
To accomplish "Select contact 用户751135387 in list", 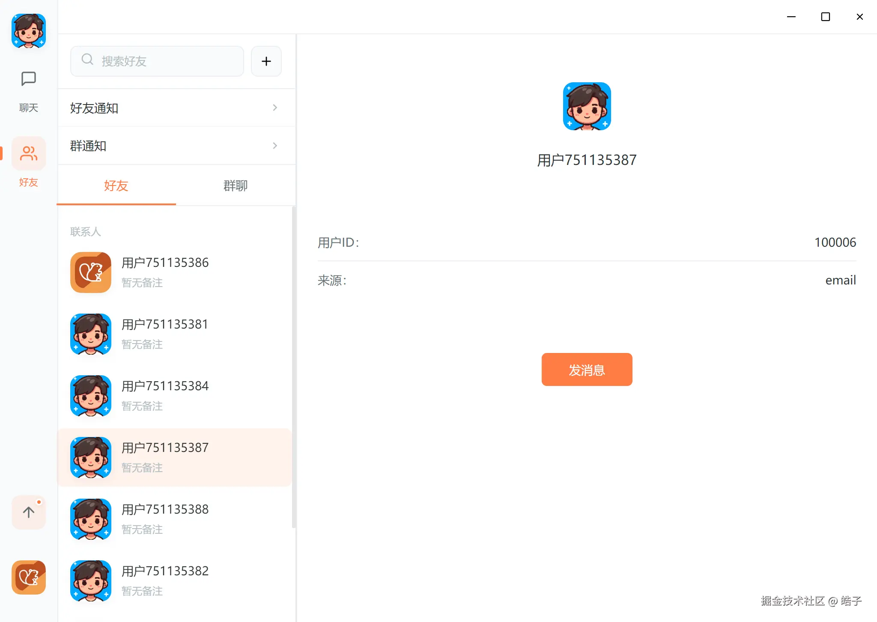I will tap(175, 457).
